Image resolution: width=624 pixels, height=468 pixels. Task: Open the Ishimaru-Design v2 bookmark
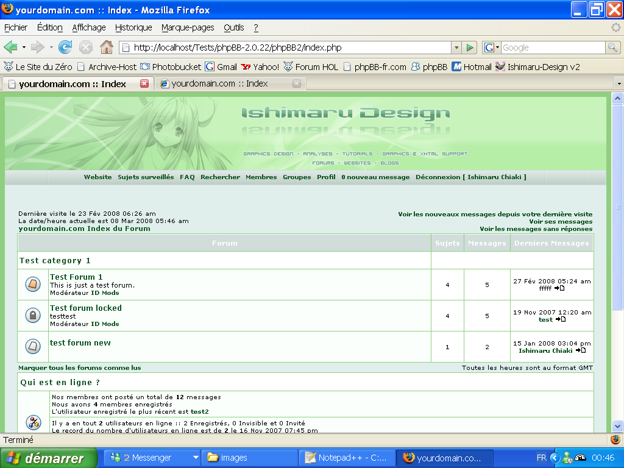537,67
